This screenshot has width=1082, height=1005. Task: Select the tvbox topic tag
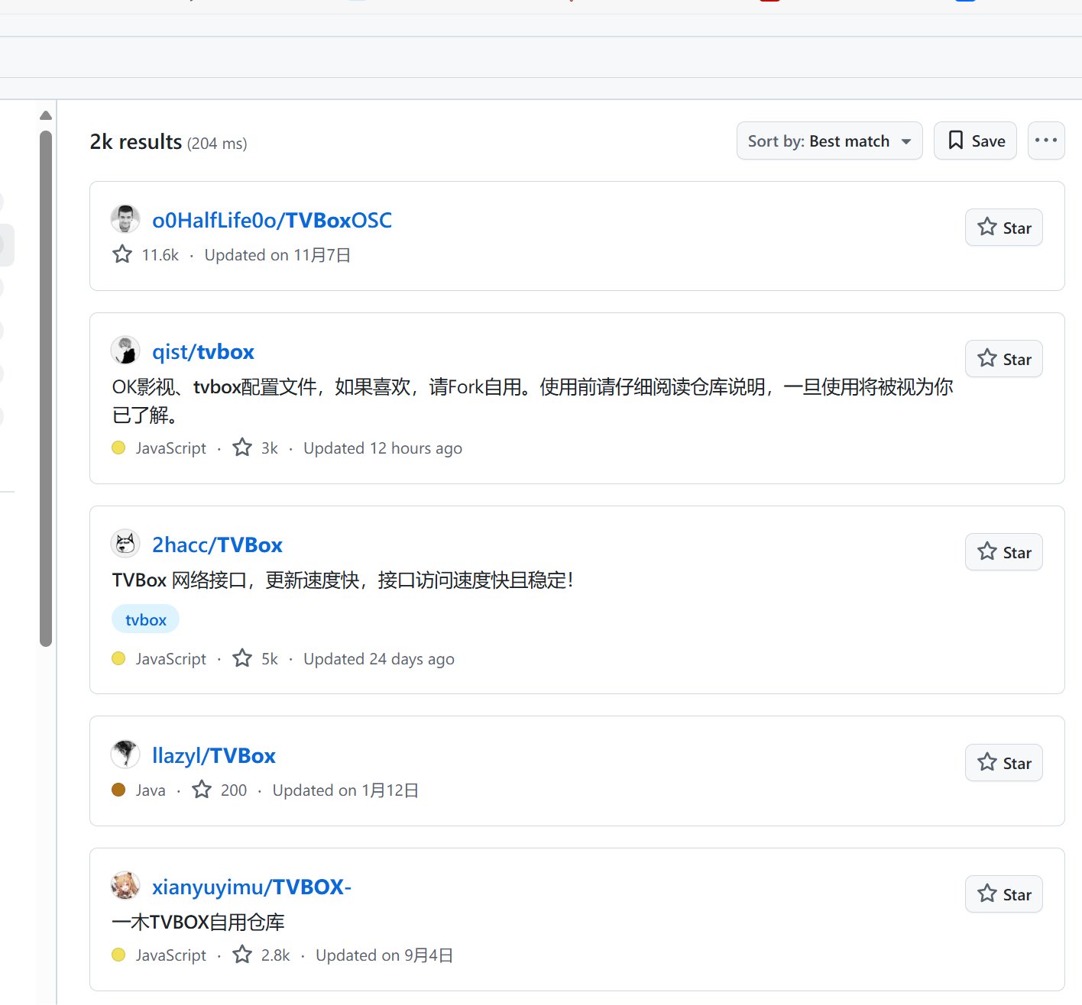coord(145,619)
